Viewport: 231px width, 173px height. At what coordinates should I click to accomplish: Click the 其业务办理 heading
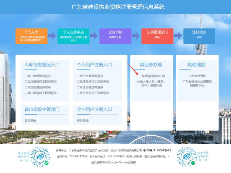pos(151,65)
